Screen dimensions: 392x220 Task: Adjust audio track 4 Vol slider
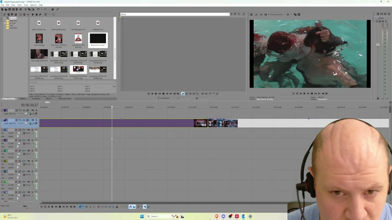(19, 133)
